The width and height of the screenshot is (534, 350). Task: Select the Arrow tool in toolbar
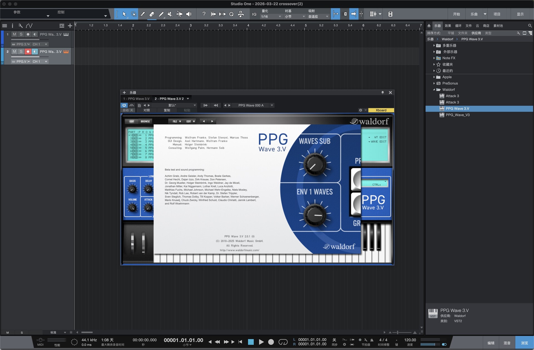coord(124,14)
